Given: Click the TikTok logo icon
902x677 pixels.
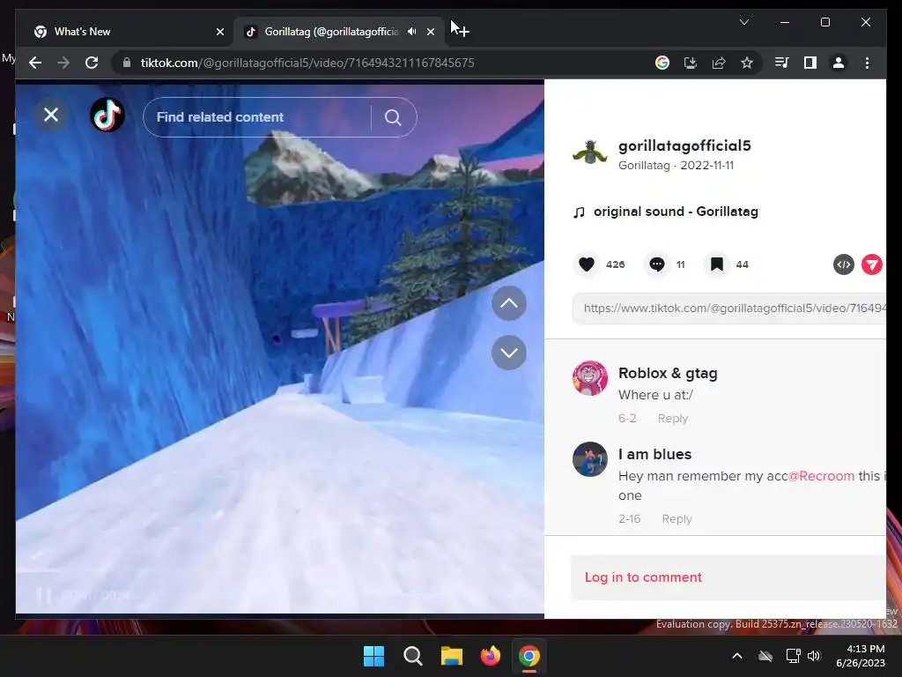Looking at the screenshot, I should coord(107,115).
